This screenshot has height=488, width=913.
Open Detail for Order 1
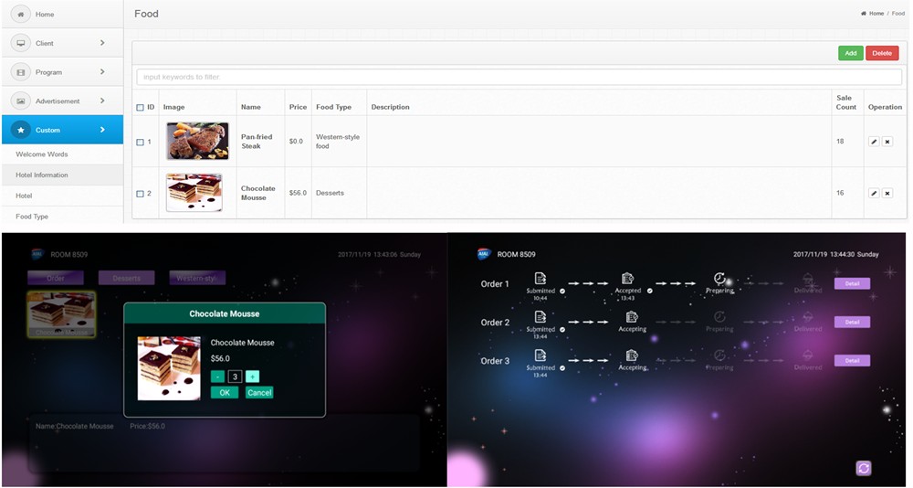click(853, 283)
